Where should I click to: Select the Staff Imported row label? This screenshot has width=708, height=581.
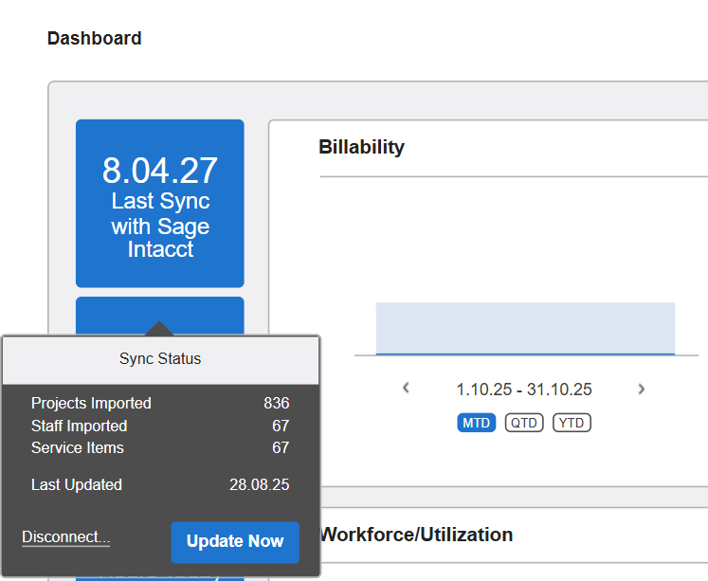point(79,427)
